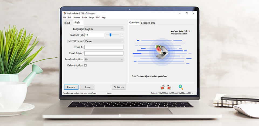Viewport: 259px width, 126px height.
Task: Expand the Language dropdown
Action: pos(104,29)
